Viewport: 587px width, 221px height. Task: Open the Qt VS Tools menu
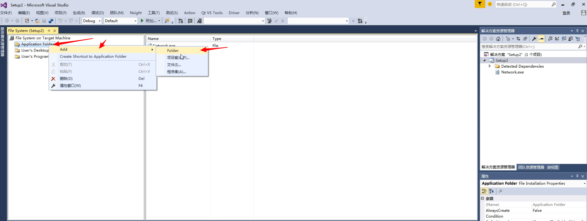(x=212, y=13)
